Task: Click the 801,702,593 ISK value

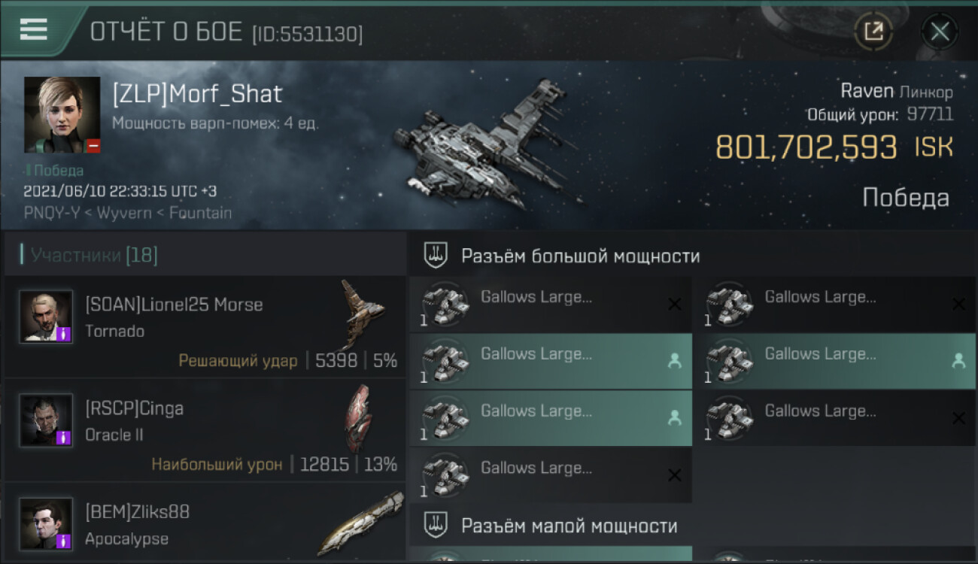Action: point(834,147)
